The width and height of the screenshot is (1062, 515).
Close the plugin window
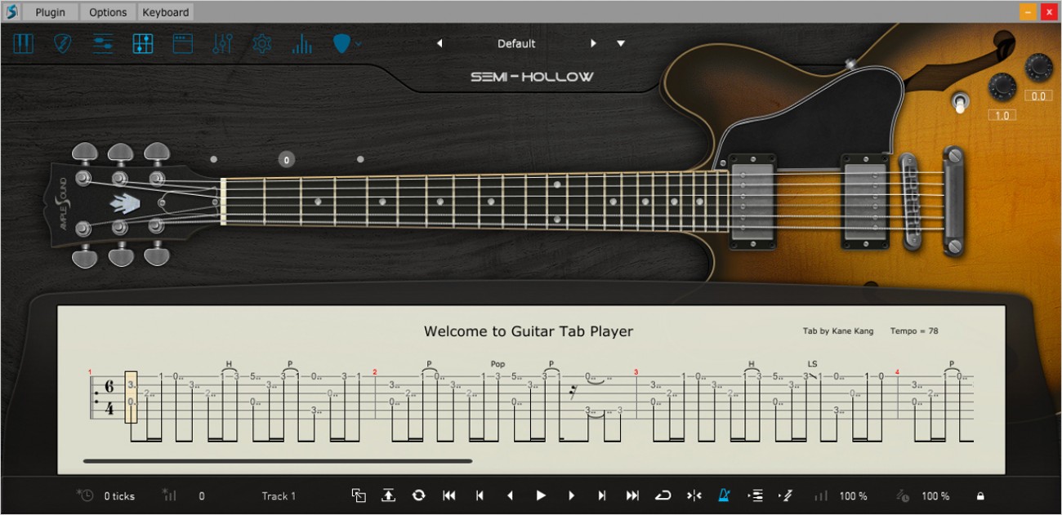(1049, 11)
